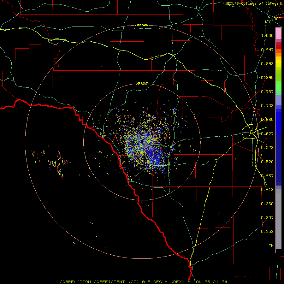The width and height of the screenshot is (284, 284).
Task: Click the 0.413 scale value
Action: (x=267, y=190)
